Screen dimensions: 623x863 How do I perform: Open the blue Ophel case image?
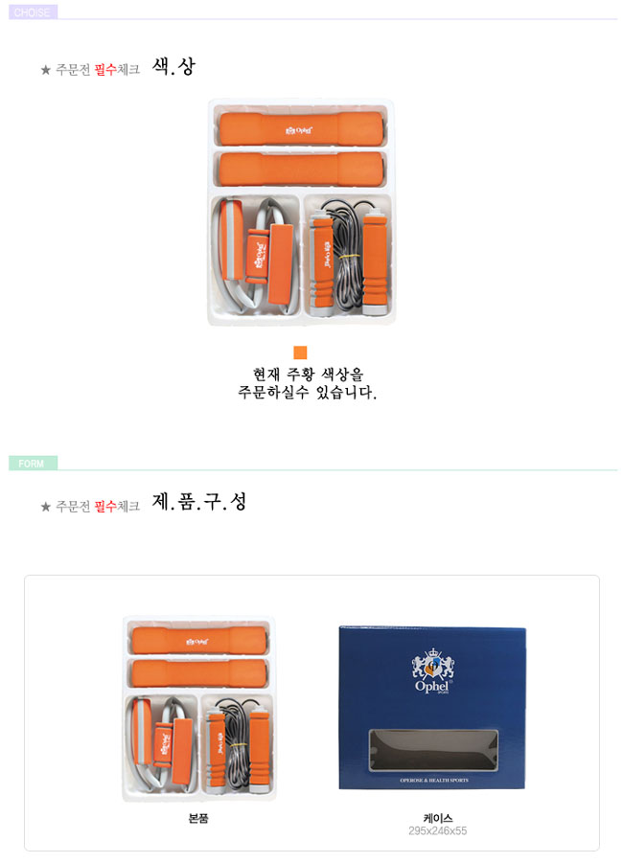[432, 708]
